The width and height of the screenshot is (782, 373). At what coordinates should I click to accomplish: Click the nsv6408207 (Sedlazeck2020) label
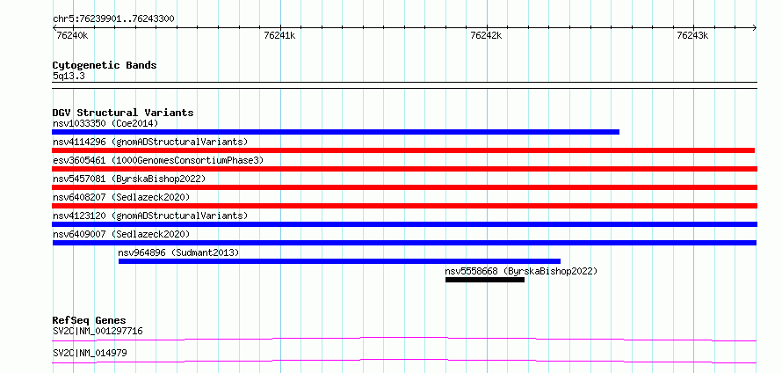coord(121,197)
